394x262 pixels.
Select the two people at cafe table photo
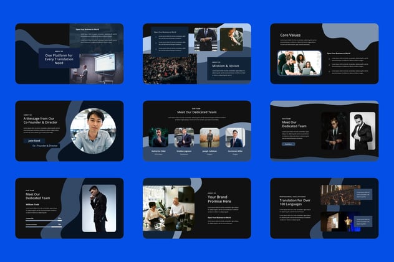point(168,208)
